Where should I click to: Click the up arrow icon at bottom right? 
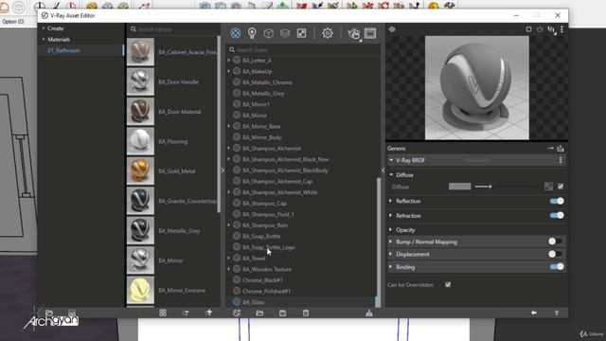tap(557, 313)
